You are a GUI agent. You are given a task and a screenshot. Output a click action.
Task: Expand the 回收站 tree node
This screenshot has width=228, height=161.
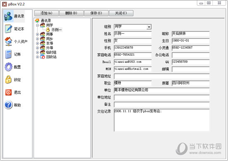pos(37,57)
